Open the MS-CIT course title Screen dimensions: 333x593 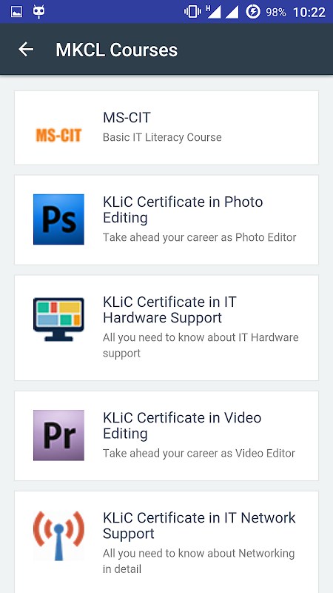point(127,118)
